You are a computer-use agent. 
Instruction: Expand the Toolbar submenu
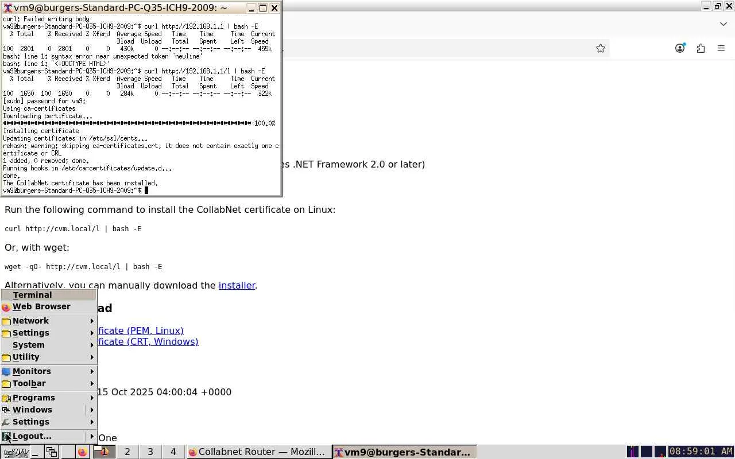[49, 383]
